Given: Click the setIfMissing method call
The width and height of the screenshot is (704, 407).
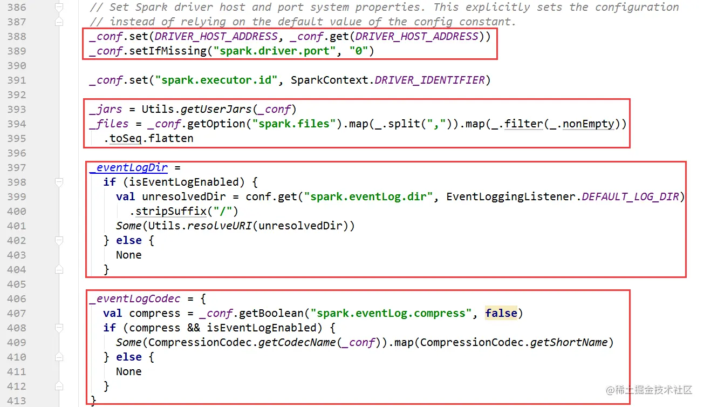Looking at the screenshot, I should tap(168, 51).
